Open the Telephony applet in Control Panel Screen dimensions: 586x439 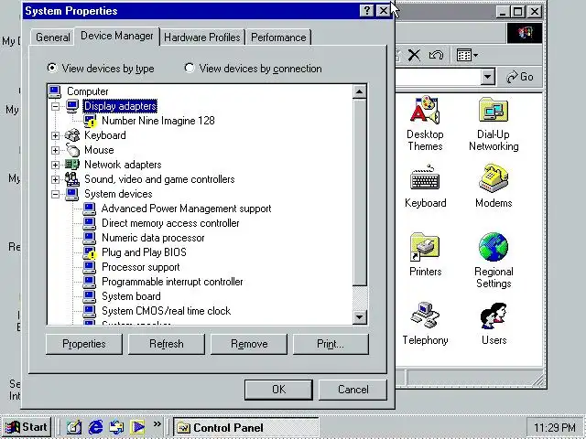(425, 324)
